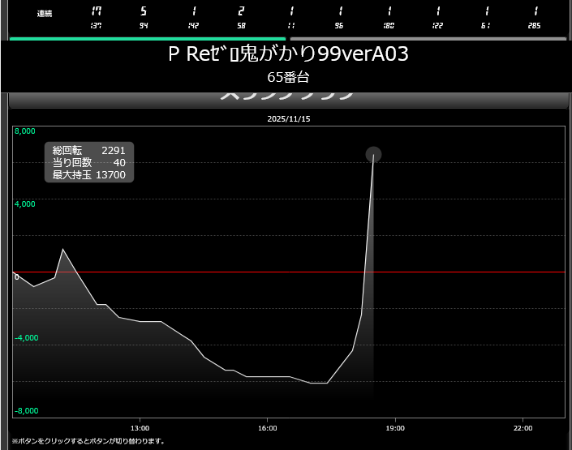
Task: Click the 13:00 time axis label
Action: (x=140, y=428)
